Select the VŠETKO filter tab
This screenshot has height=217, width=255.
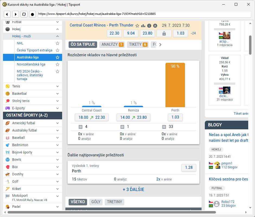click(78, 202)
